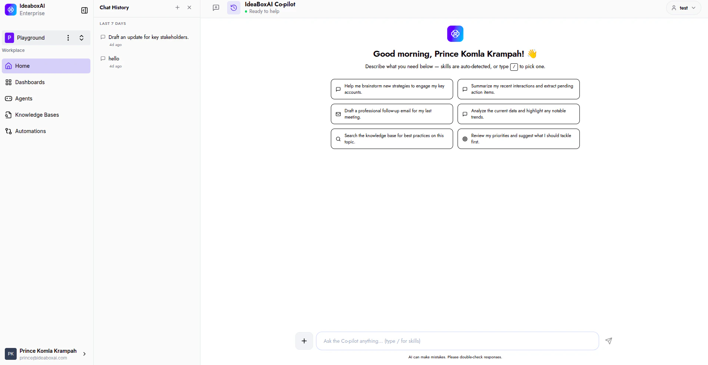Click the target icon on the priorities card
Viewport: 708px width, 365px height.
[x=465, y=139]
